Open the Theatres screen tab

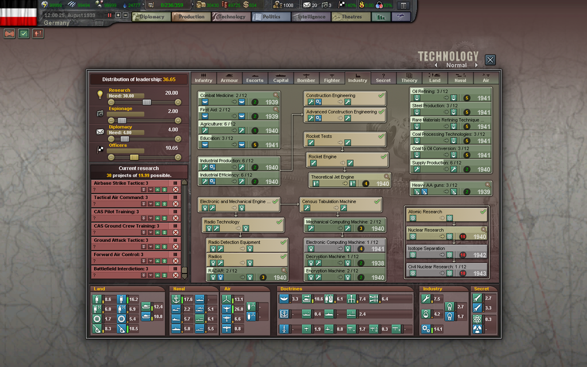point(351,17)
